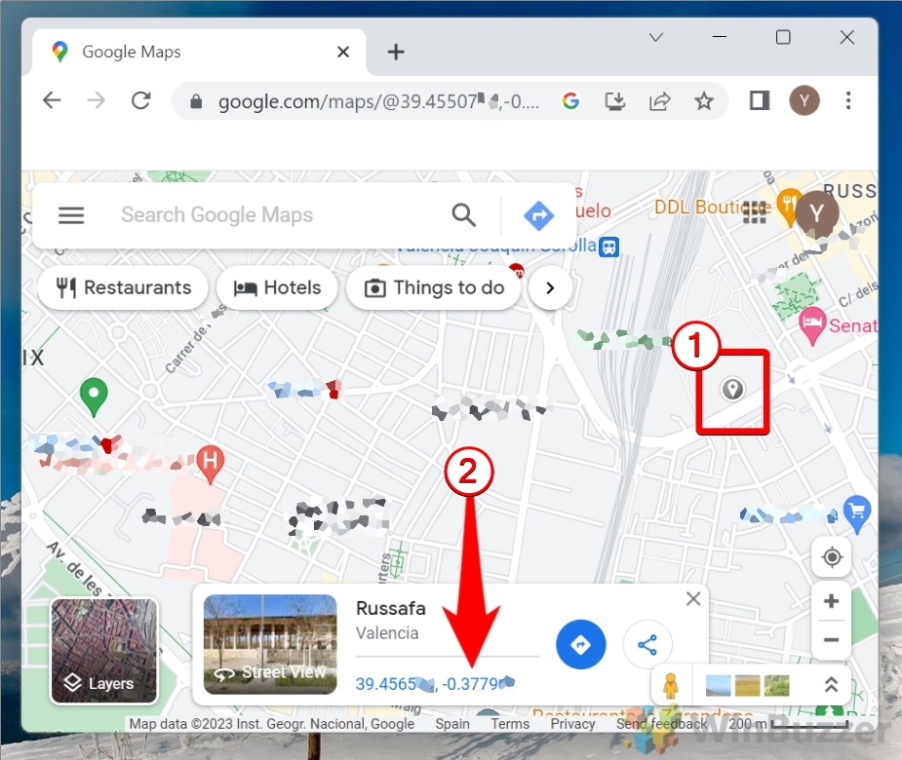Click the dropped gray pin marker
Viewport: 902px width, 760px height.
[x=732, y=390]
